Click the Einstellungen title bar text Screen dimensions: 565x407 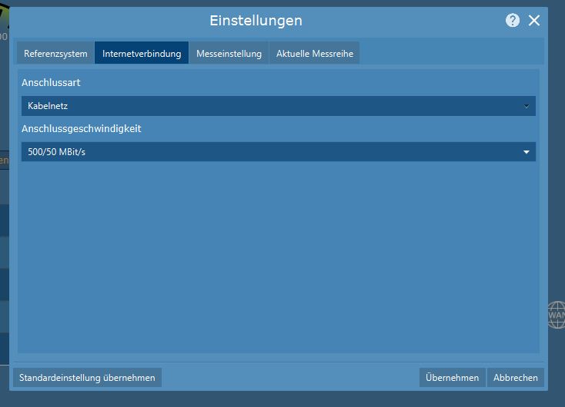256,21
